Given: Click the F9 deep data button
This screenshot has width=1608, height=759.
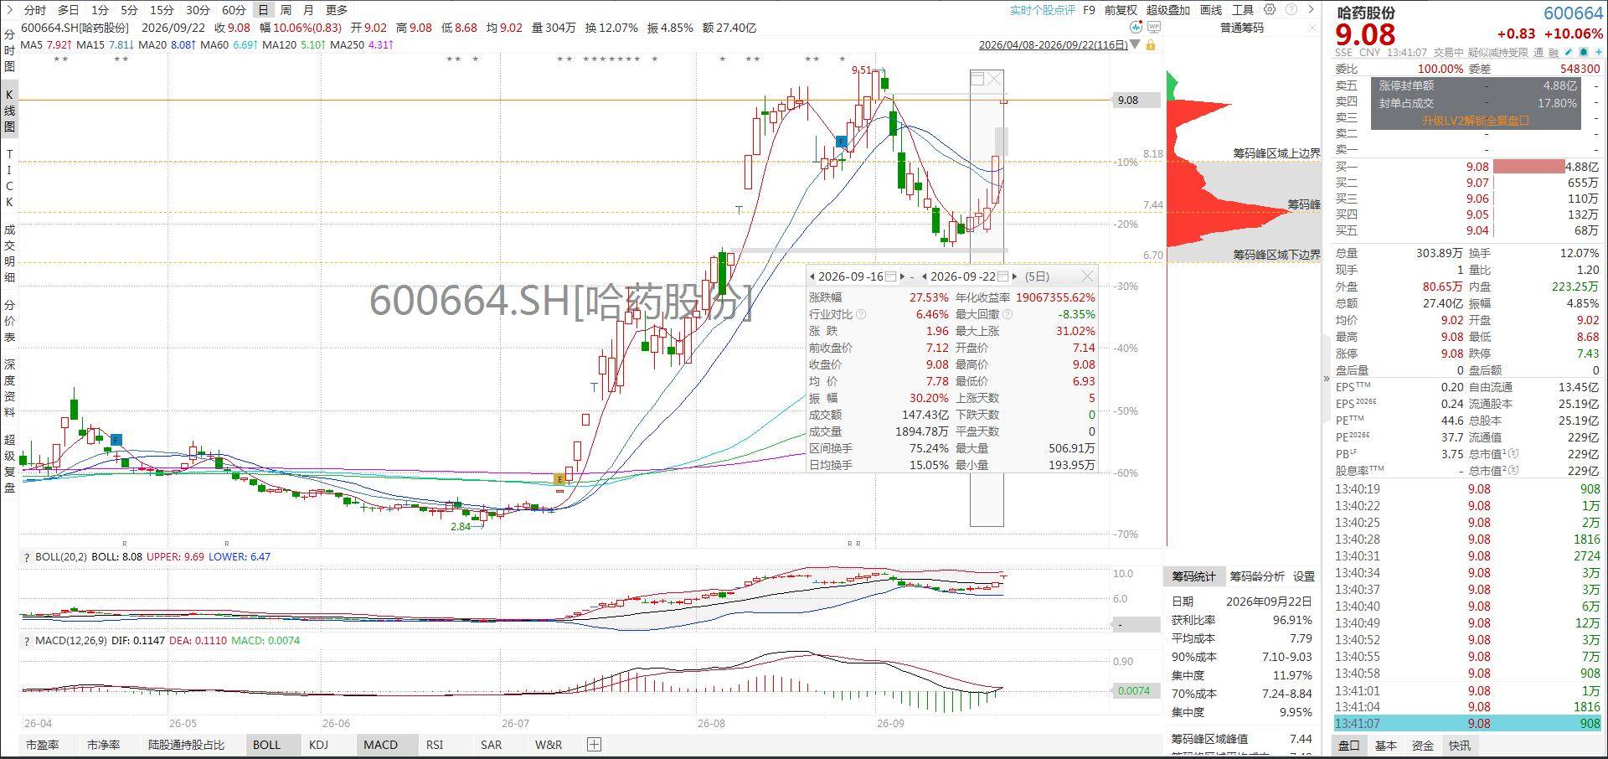Looking at the screenshot, I should pos(1089,10).
